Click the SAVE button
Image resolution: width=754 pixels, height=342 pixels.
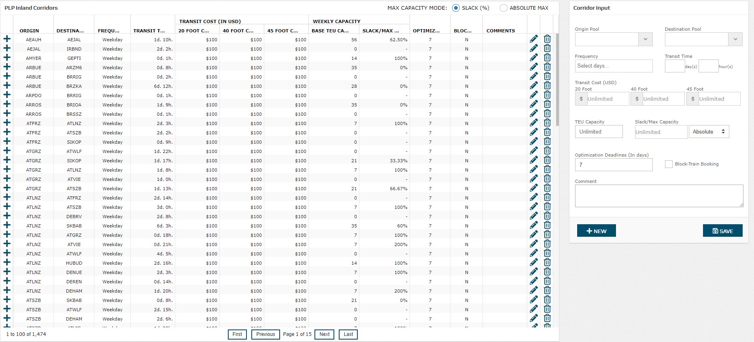click(722, 231)
